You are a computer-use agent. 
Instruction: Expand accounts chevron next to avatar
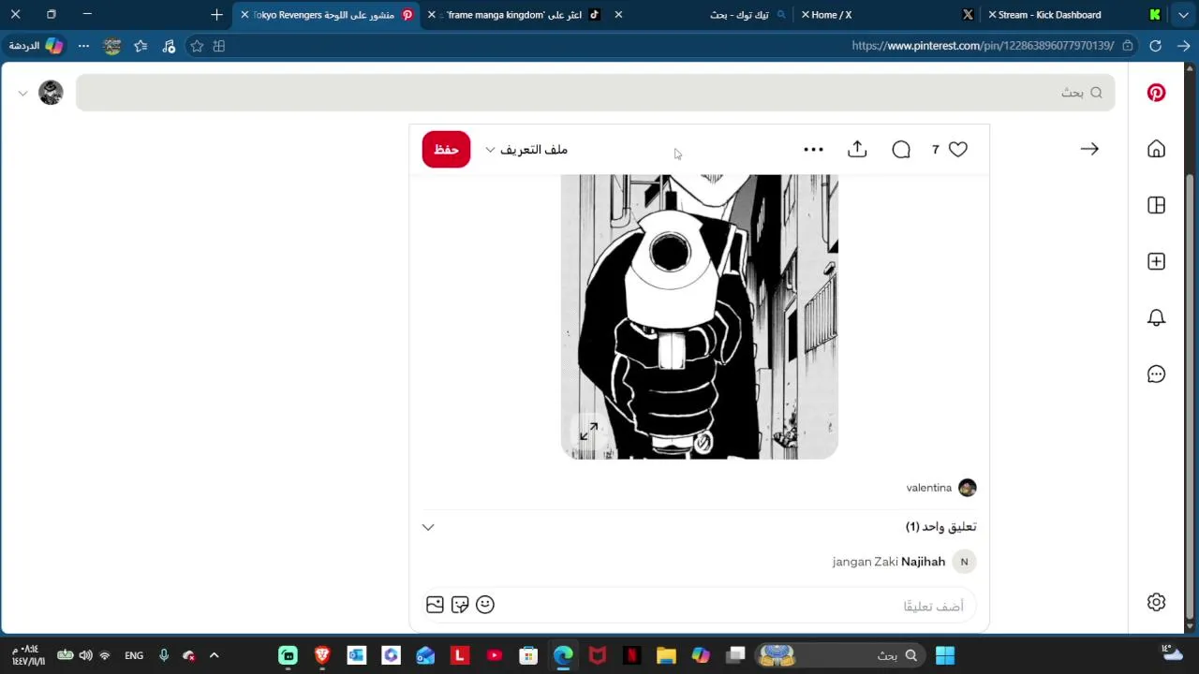22,93
